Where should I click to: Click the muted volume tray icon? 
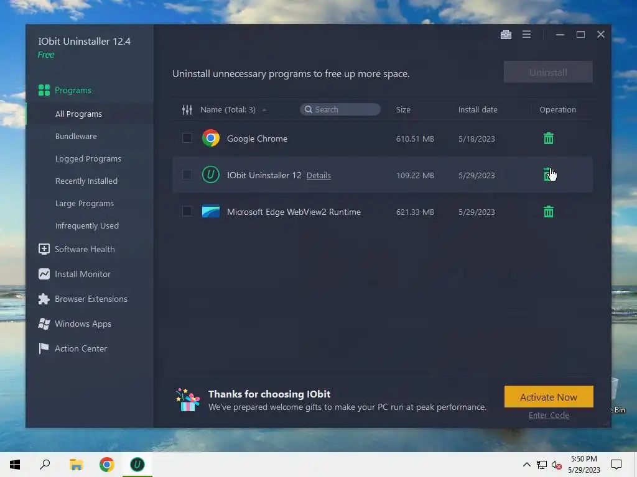[x=557, y=465]
